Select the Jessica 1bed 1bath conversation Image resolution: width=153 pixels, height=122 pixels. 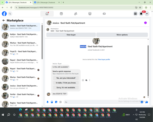pyautogui.click(x=21, y=27)
